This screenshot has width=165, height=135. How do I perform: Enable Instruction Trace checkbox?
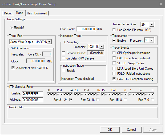[x=63, y=70]
